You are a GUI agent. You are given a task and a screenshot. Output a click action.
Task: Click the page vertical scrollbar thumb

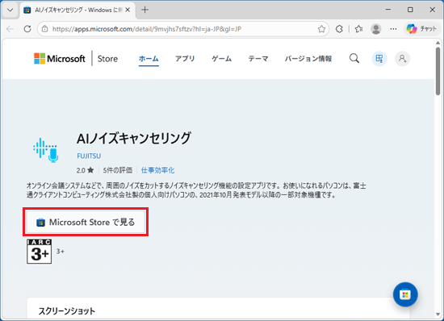click(x=438, y=71)
